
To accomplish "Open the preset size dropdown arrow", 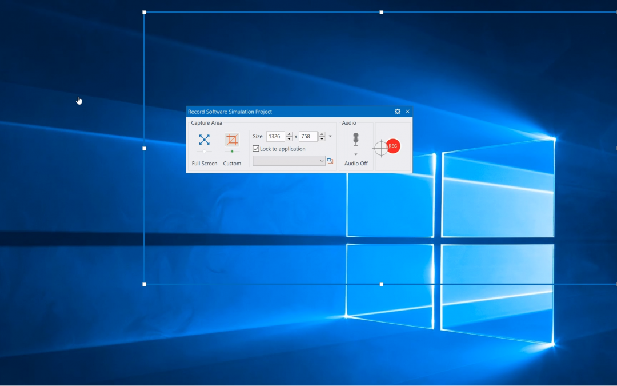I will (x=330, y=136).
